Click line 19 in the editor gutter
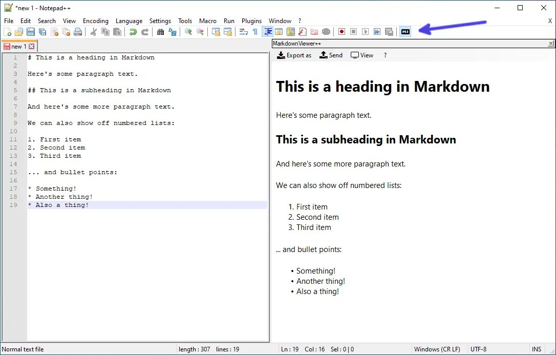 click(x=13, y=205)
